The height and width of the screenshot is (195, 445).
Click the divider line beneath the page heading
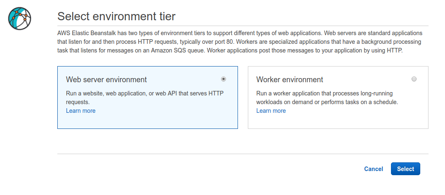(x=243, y=26)
